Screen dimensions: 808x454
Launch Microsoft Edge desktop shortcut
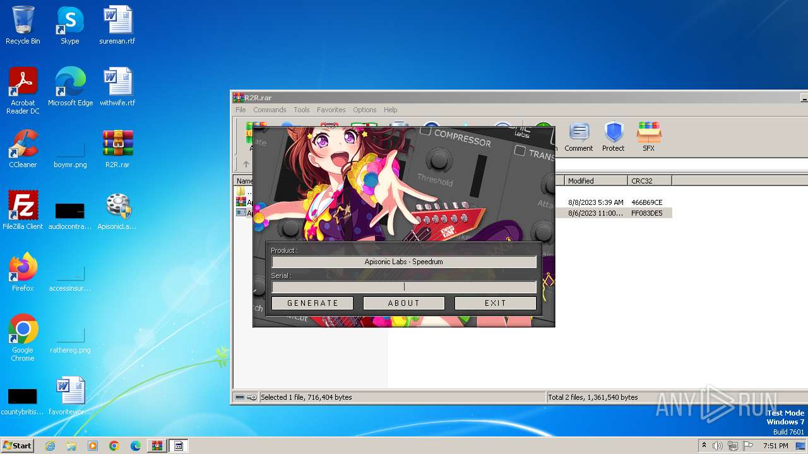point(70,88)
